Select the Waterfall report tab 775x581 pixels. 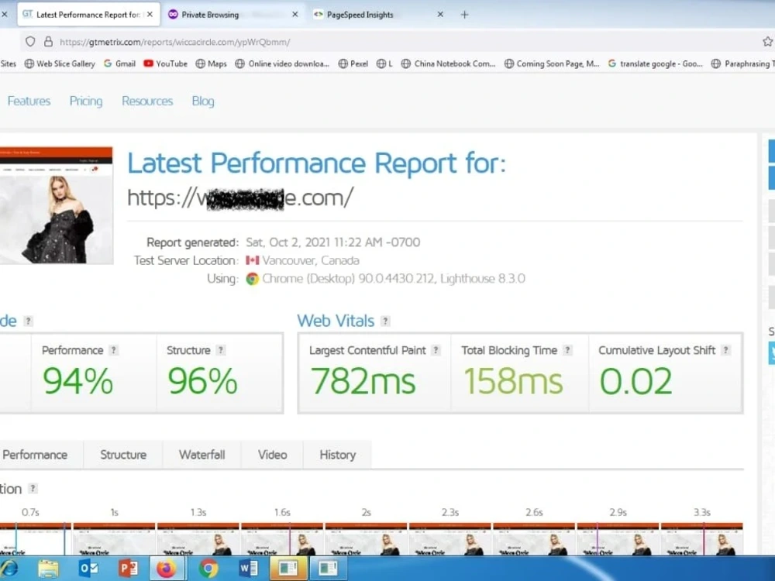[201, 455]
